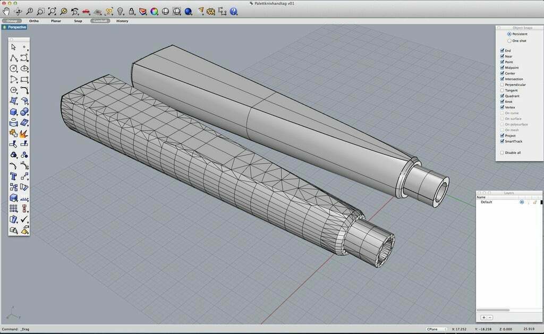Toggle the History recording button

point(122,21)
